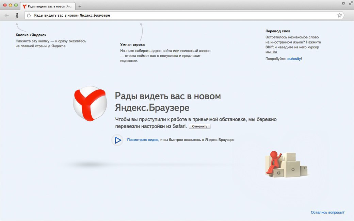Click the Yandex favicon on the tab

click(x=25, y=6)
